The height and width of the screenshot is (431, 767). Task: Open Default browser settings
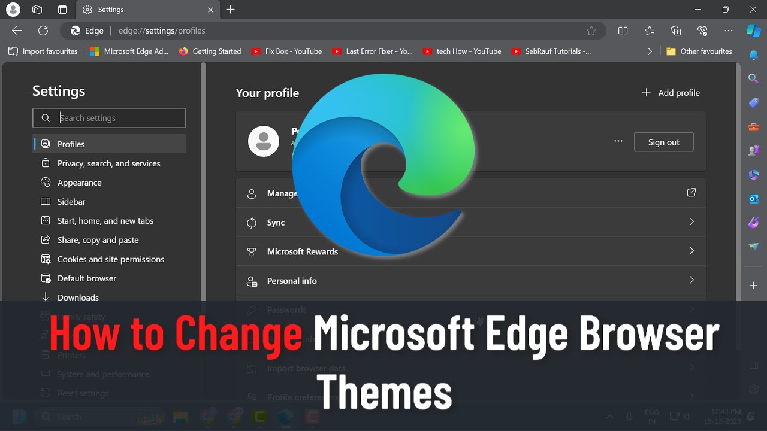[x=109, y=278]
